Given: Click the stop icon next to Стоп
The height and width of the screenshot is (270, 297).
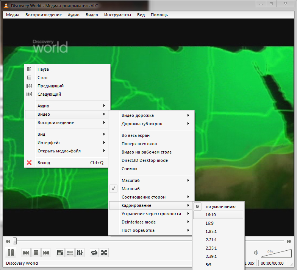Looking at the screenshot, I should tap(29, 78).
